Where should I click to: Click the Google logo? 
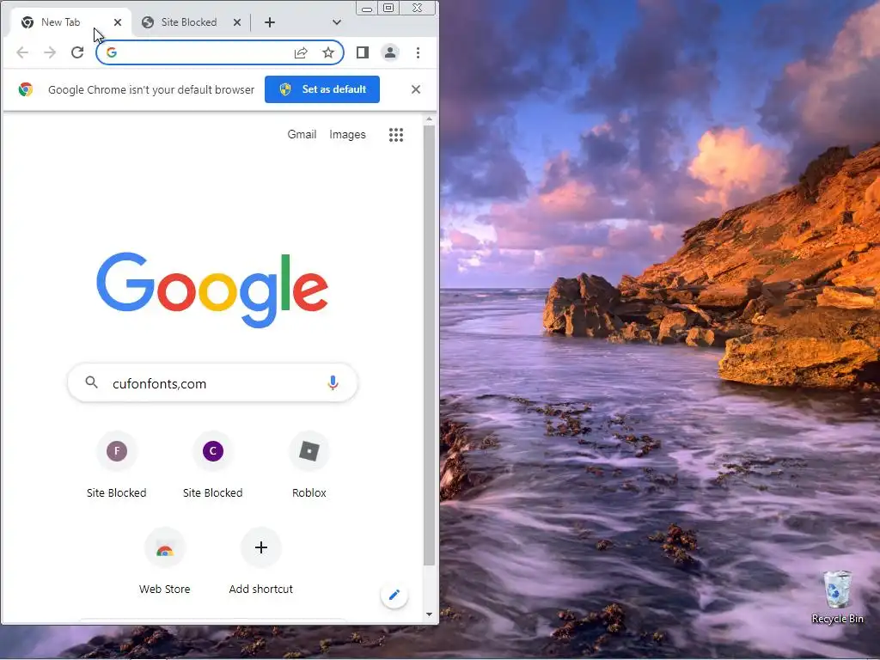coord(212,290)
